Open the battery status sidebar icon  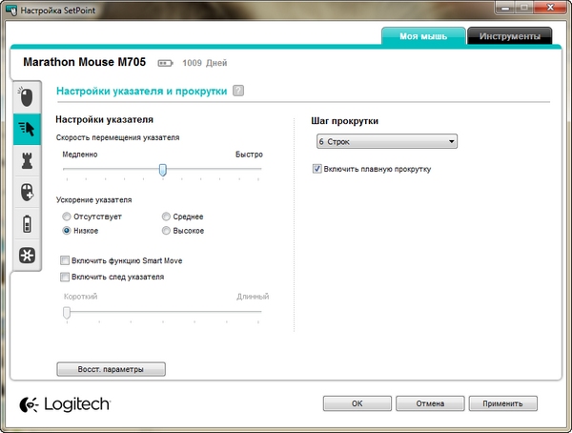click(x=27, y=224)
